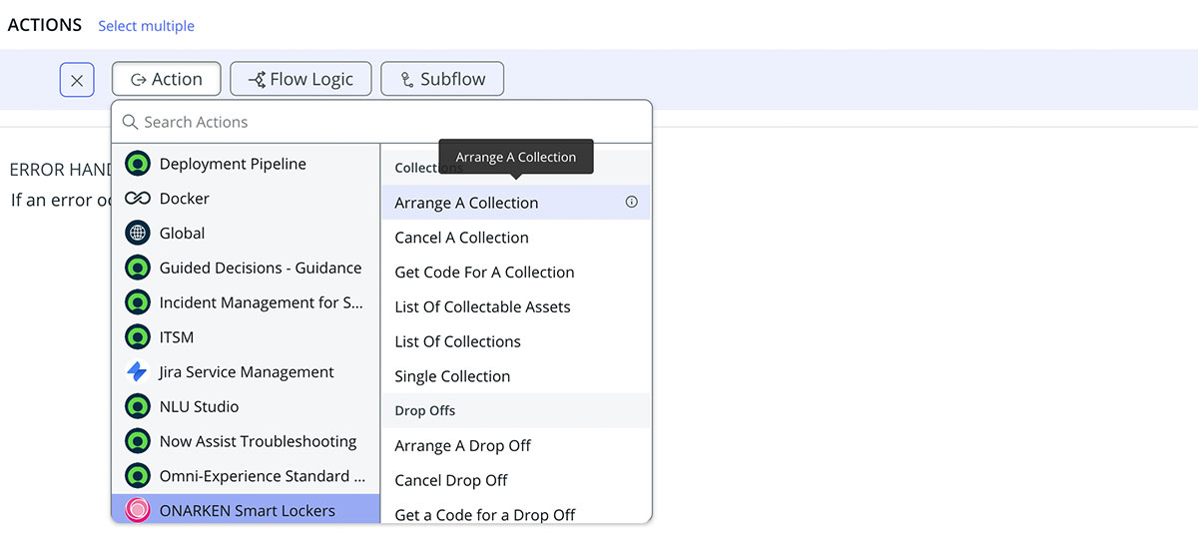Click the ITSM app icon
The width and height of the screenshot is (1198, 549).
coord(138,337)
